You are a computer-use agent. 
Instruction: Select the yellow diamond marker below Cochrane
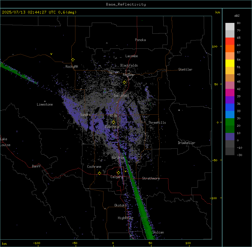[x=99, y=173]
